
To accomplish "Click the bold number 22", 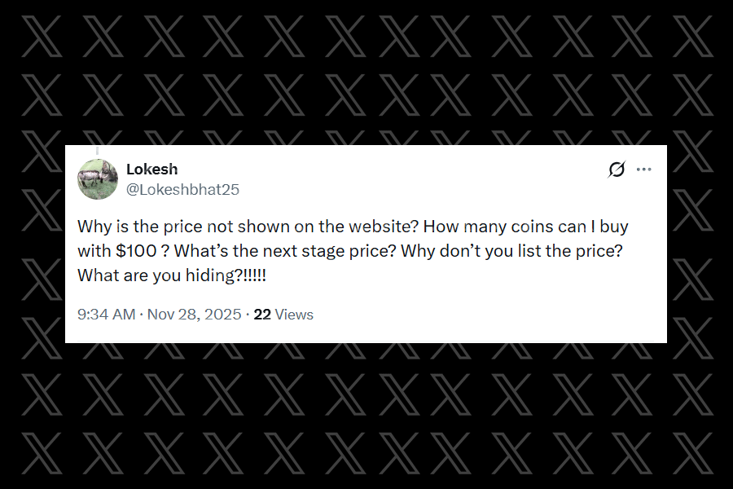I will click(x=262, y=315).
